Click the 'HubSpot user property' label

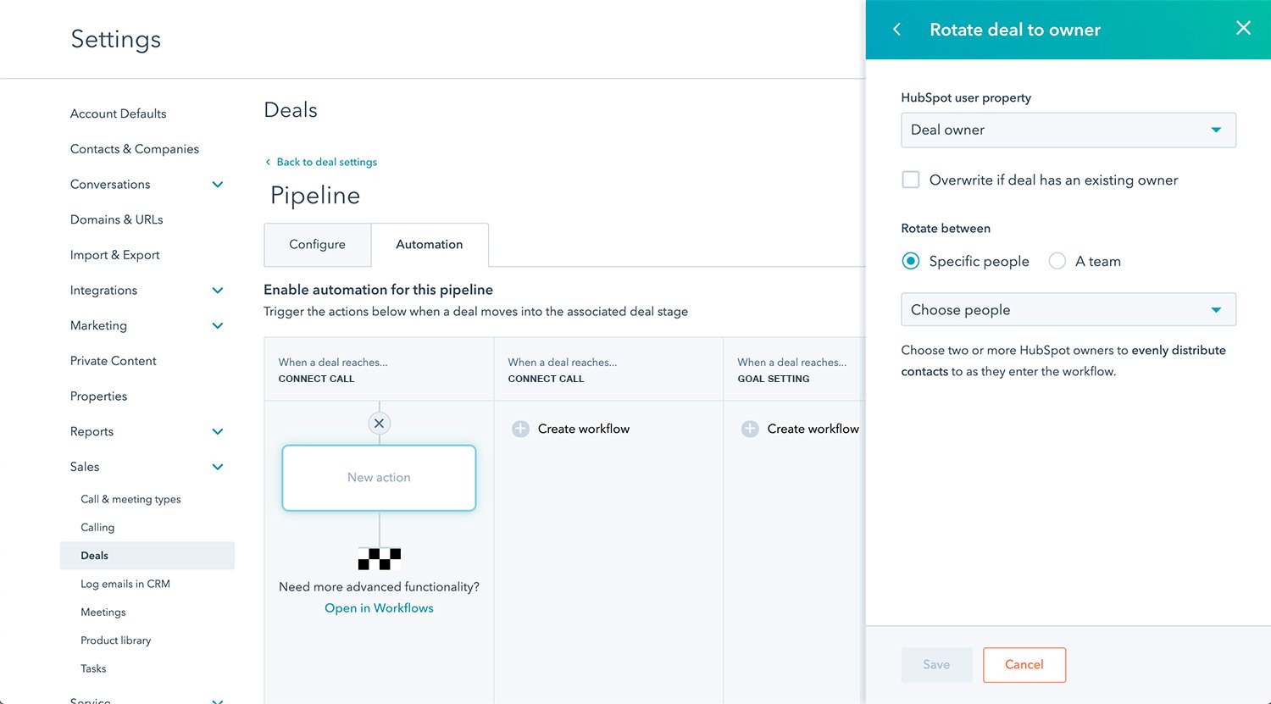(x=966, y=97)
